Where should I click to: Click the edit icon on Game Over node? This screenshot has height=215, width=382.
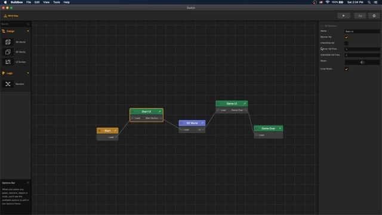coord(280,128)
